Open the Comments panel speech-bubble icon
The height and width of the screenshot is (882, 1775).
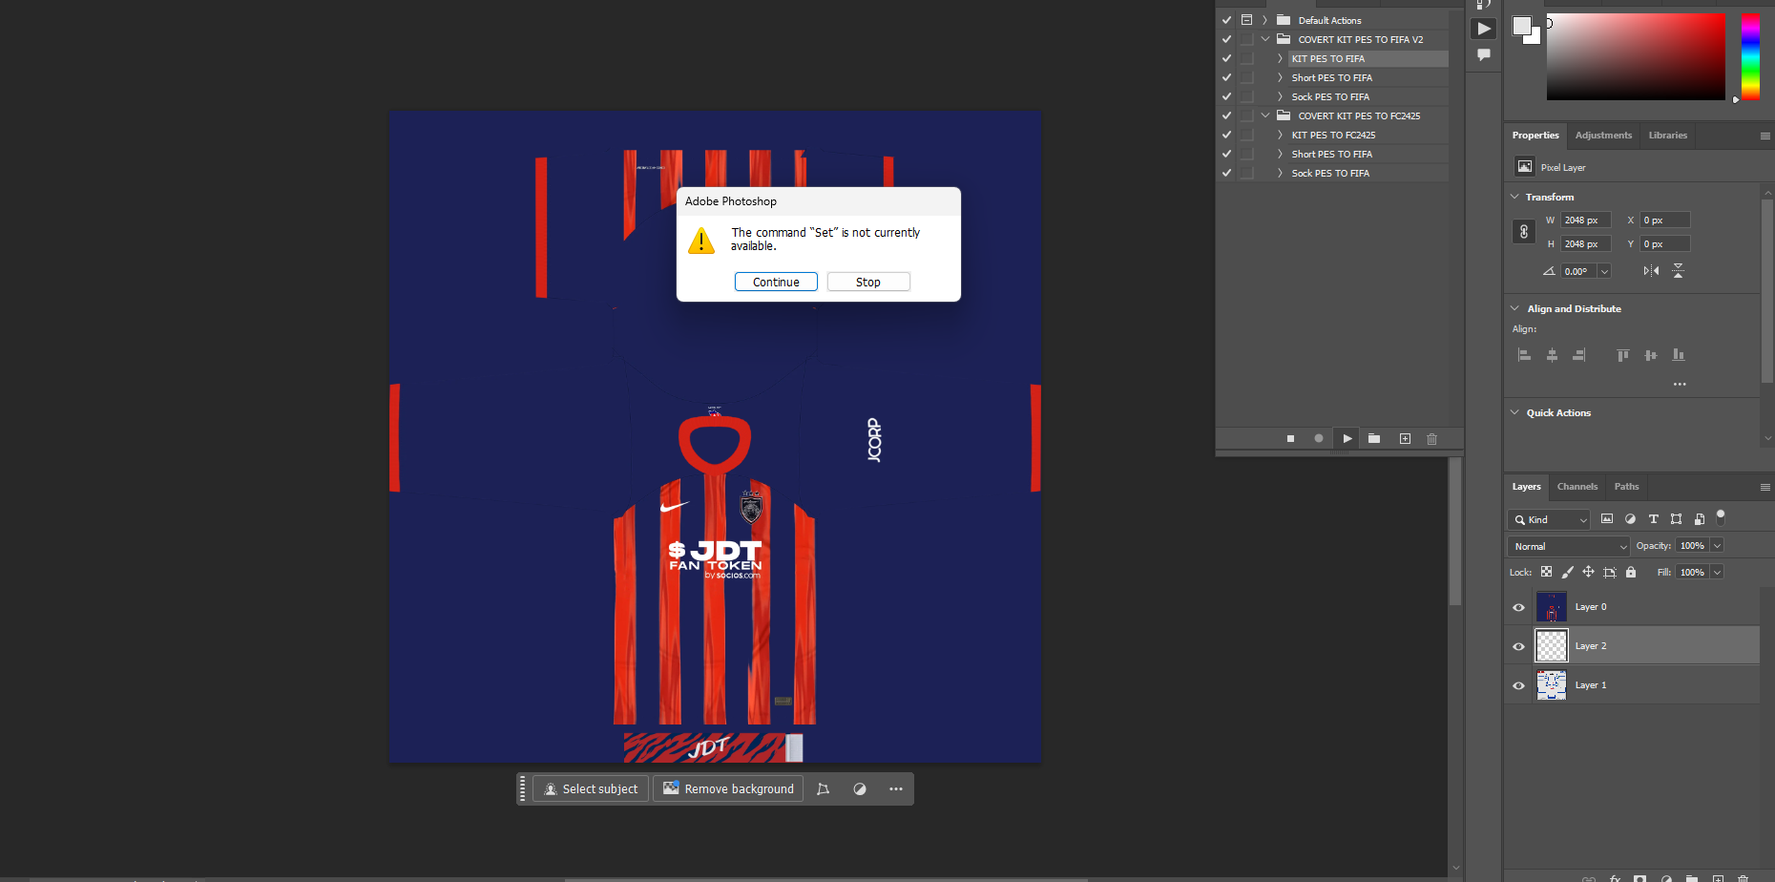coord(1483,55)
